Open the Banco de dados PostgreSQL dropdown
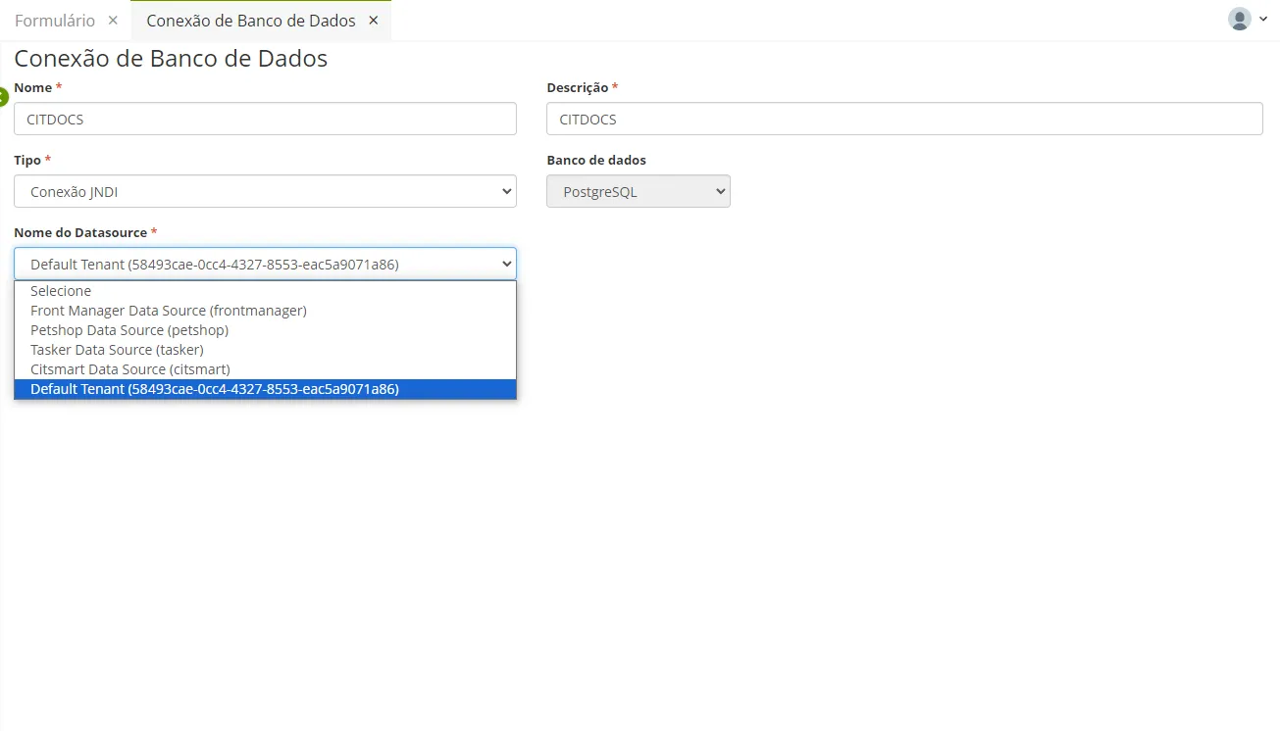This screenshot has width=1280, height=731. [639, 191]
